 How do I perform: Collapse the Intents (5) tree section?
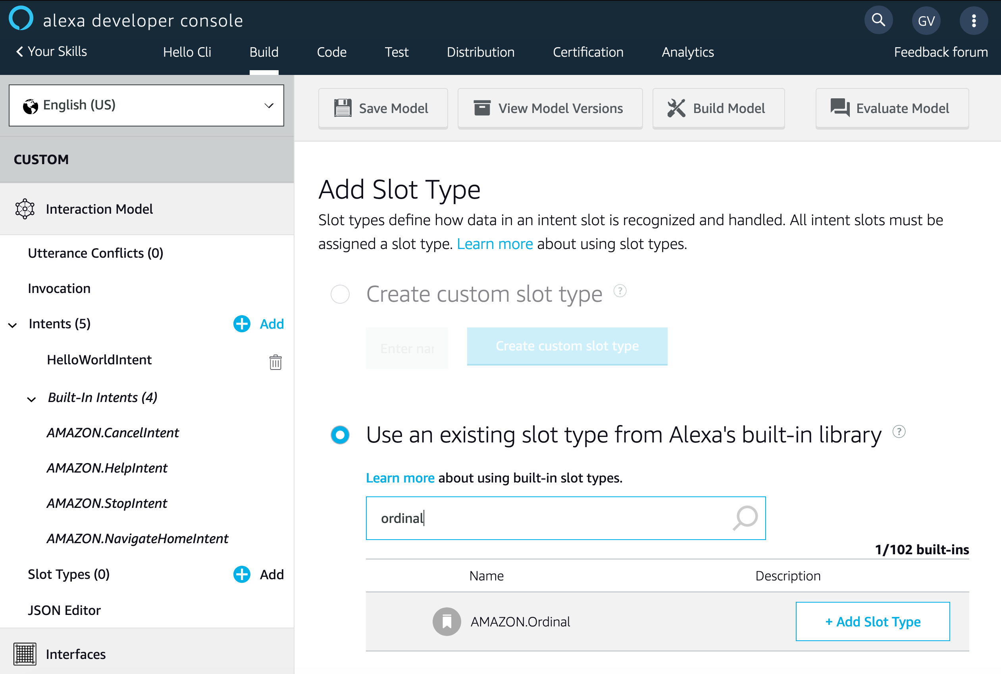click(13, 325)
